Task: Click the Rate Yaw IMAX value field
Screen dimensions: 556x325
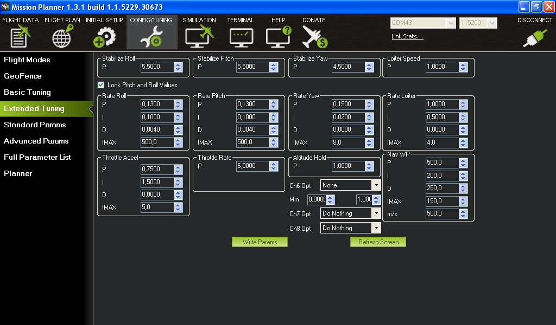Action: (348, 142)
